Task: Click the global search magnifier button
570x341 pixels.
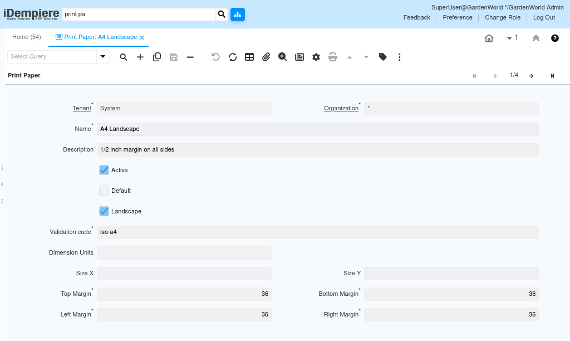Action: (x=222, y=14)
